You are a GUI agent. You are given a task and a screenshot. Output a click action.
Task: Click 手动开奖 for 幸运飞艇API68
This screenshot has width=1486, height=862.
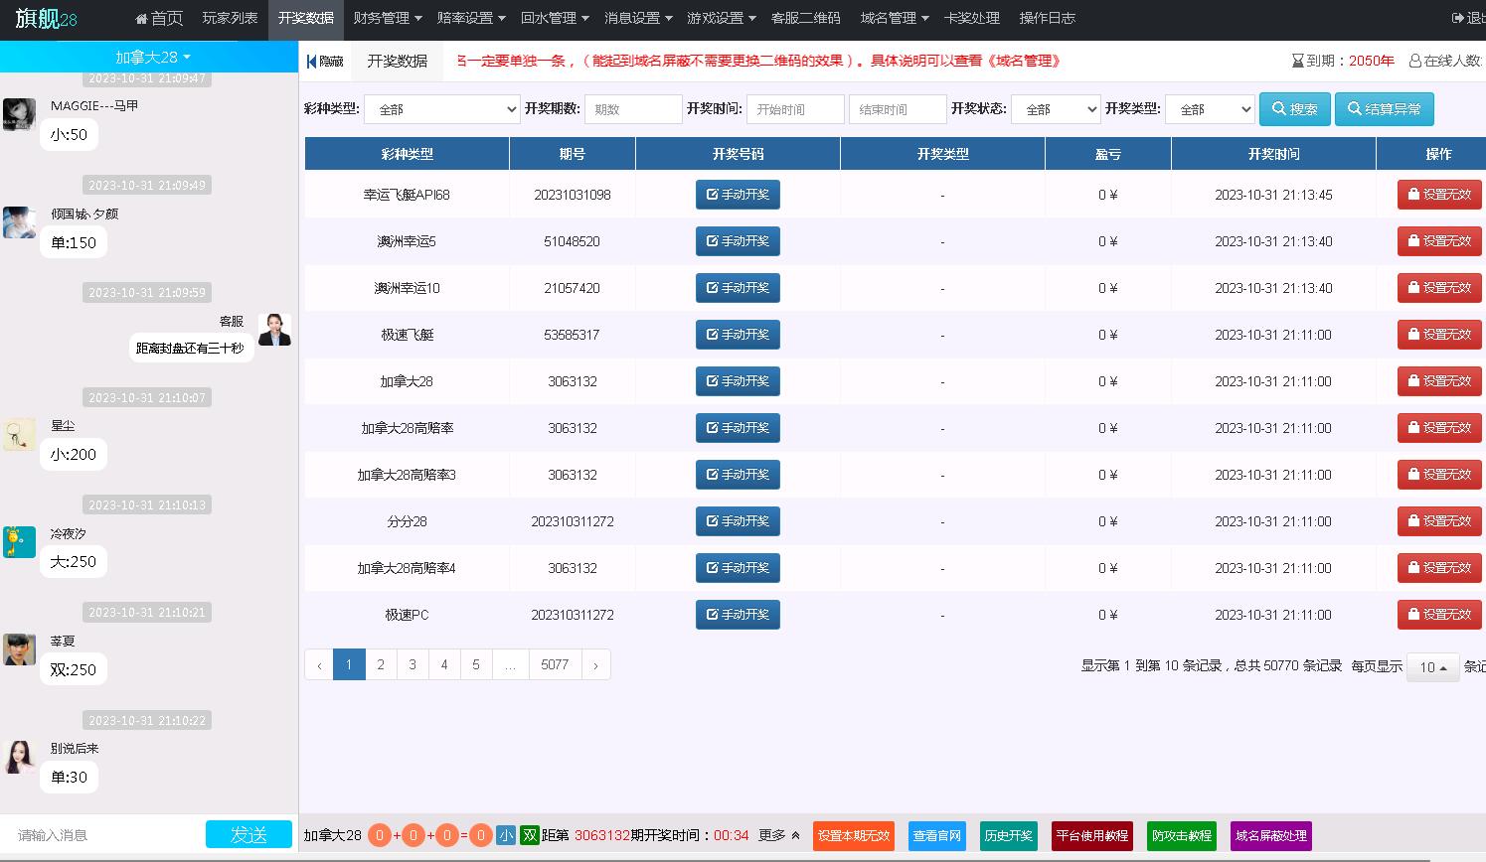coord(738,195)
